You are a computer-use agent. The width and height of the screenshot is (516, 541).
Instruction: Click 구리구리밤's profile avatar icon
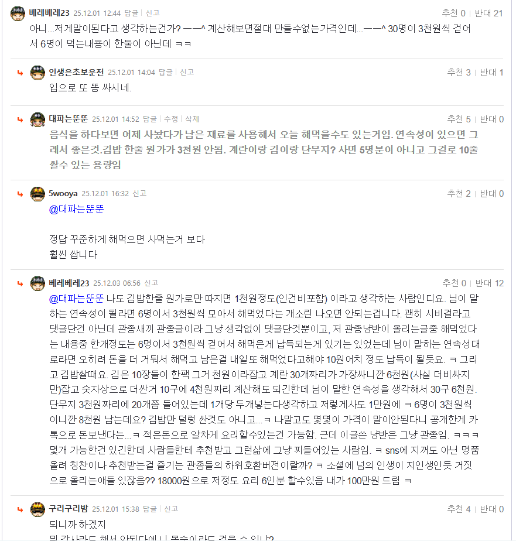pyautogui.click(x=37, y=509)
